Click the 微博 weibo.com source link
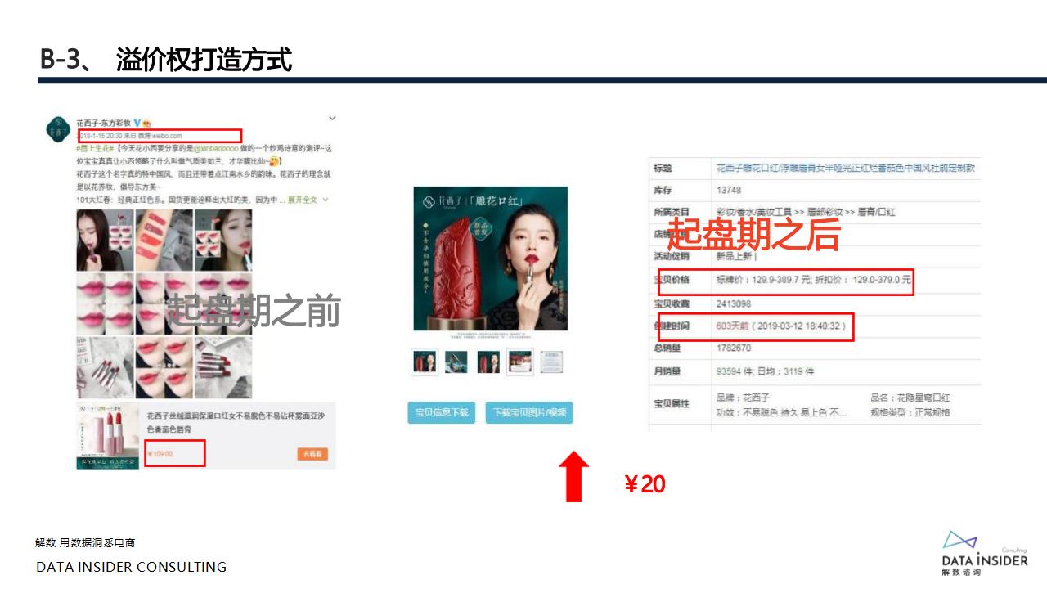The width and height of the screenshot is (1047, 589). (160, 136)
